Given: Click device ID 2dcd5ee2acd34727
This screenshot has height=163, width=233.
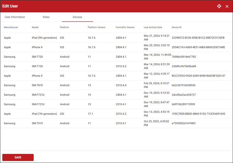Looking at the screenshot, I should pos(184,95).
